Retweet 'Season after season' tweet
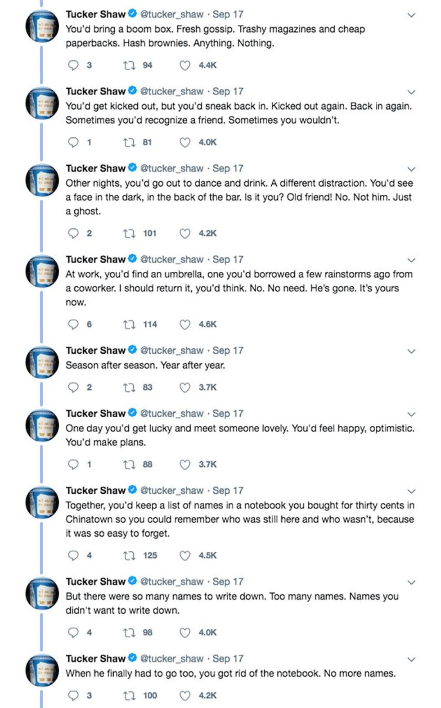The height and width of the screenshot is (708, 441). tap(129, 387)
